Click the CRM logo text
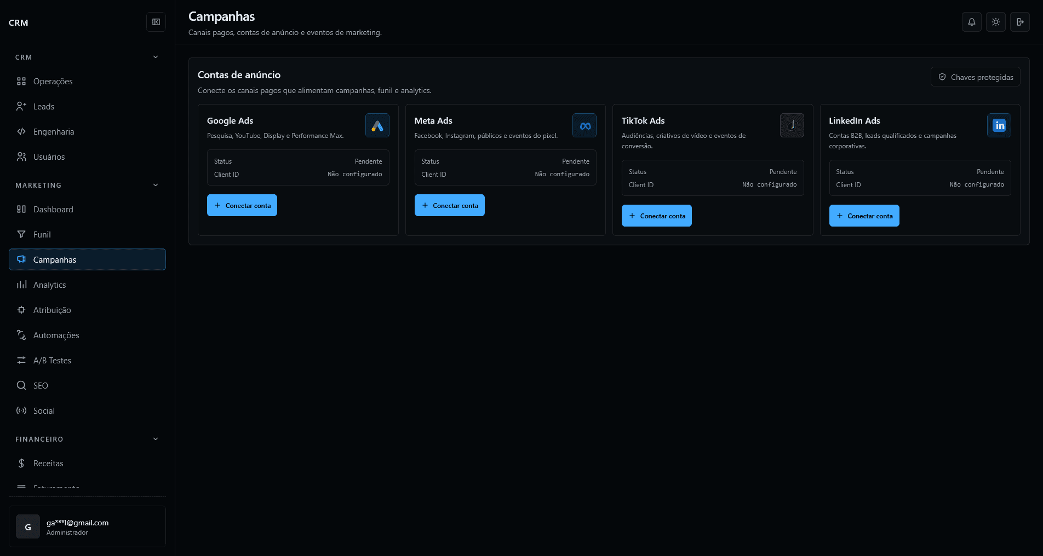The image size is (1043, 556). pos(19,22)
